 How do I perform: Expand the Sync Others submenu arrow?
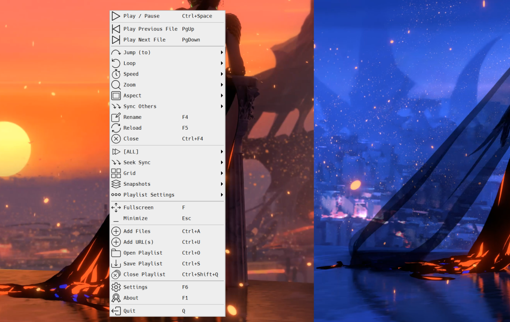pos(221,107)
